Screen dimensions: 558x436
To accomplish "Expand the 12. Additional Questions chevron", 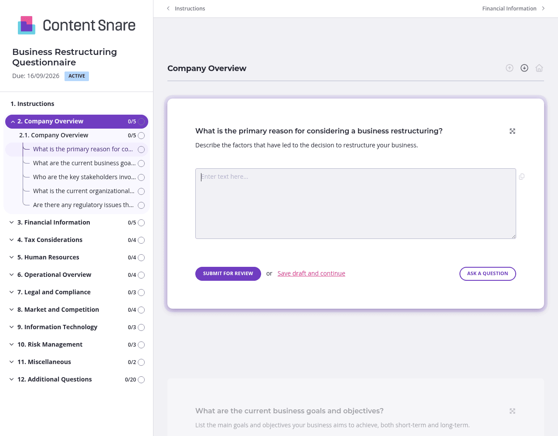I will 11,379.
